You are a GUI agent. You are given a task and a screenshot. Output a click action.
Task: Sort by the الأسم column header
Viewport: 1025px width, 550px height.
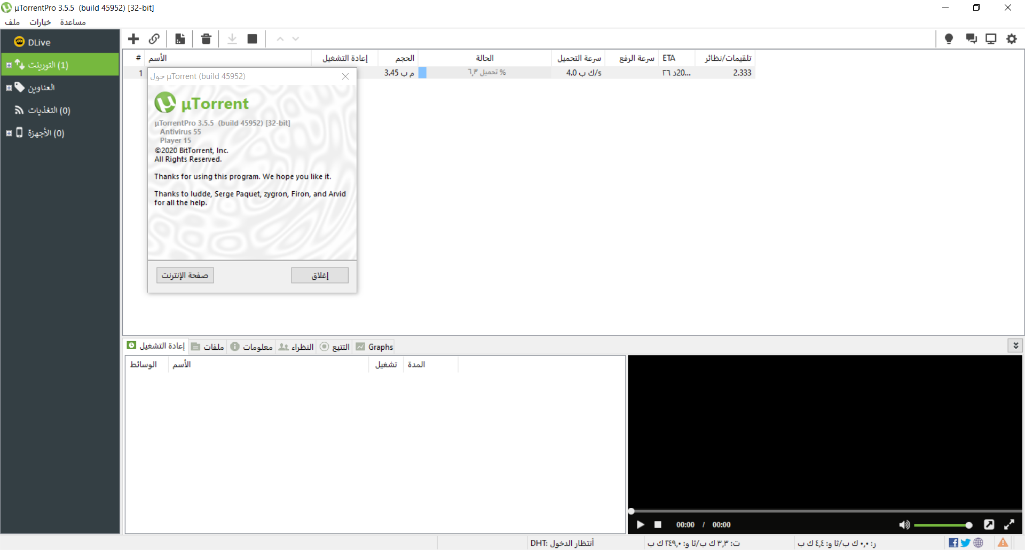pos(228,58)
